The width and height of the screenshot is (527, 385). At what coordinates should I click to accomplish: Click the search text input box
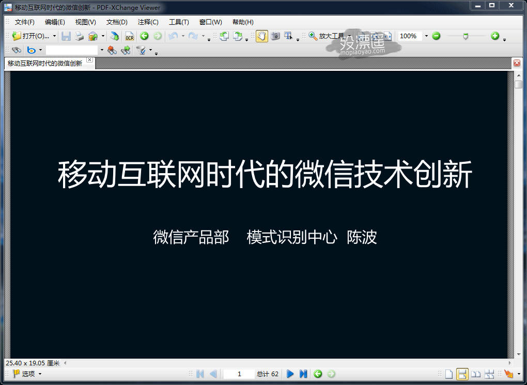[x=72, y=51]
